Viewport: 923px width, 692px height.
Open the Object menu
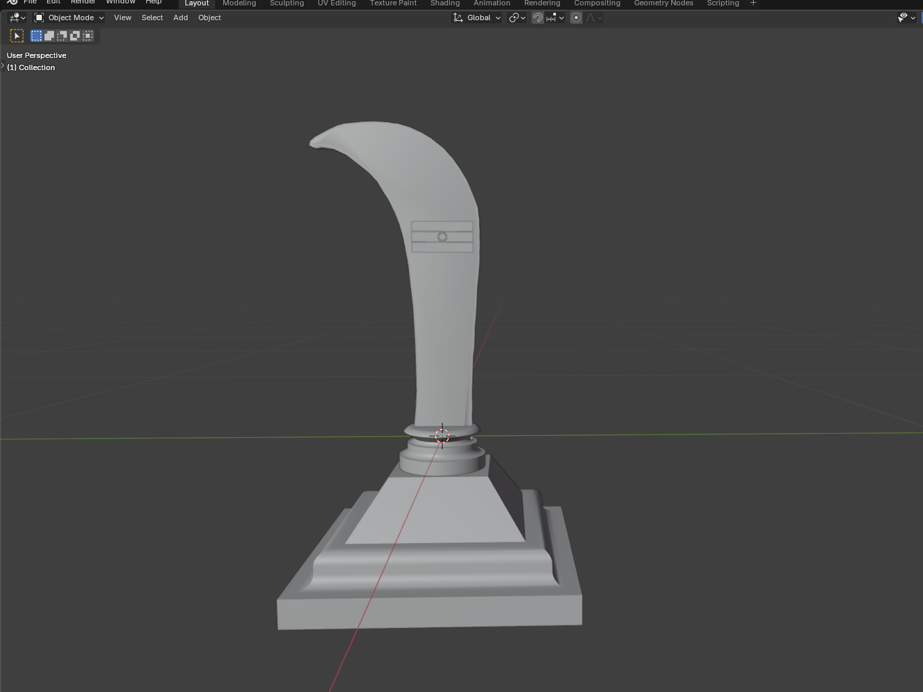pos(210,18)
